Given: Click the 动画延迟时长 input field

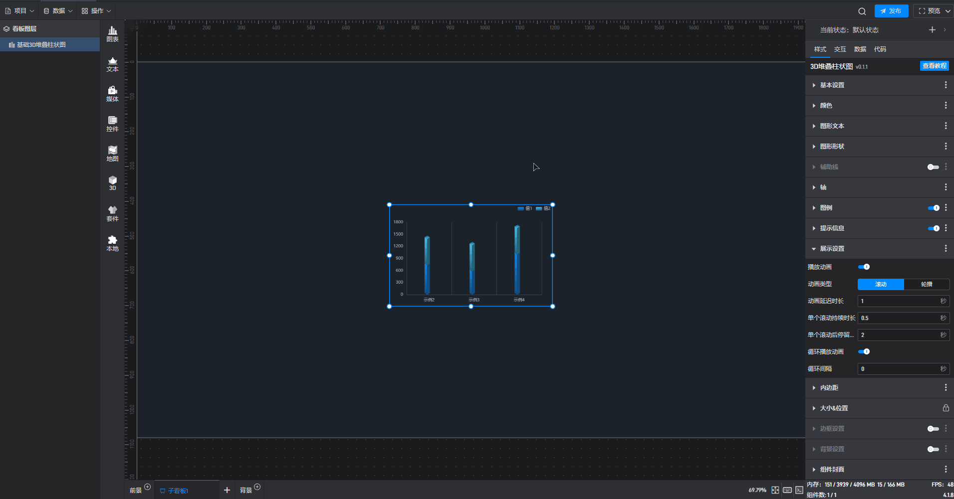Looking at the screenshot, I should click(898, 301).
